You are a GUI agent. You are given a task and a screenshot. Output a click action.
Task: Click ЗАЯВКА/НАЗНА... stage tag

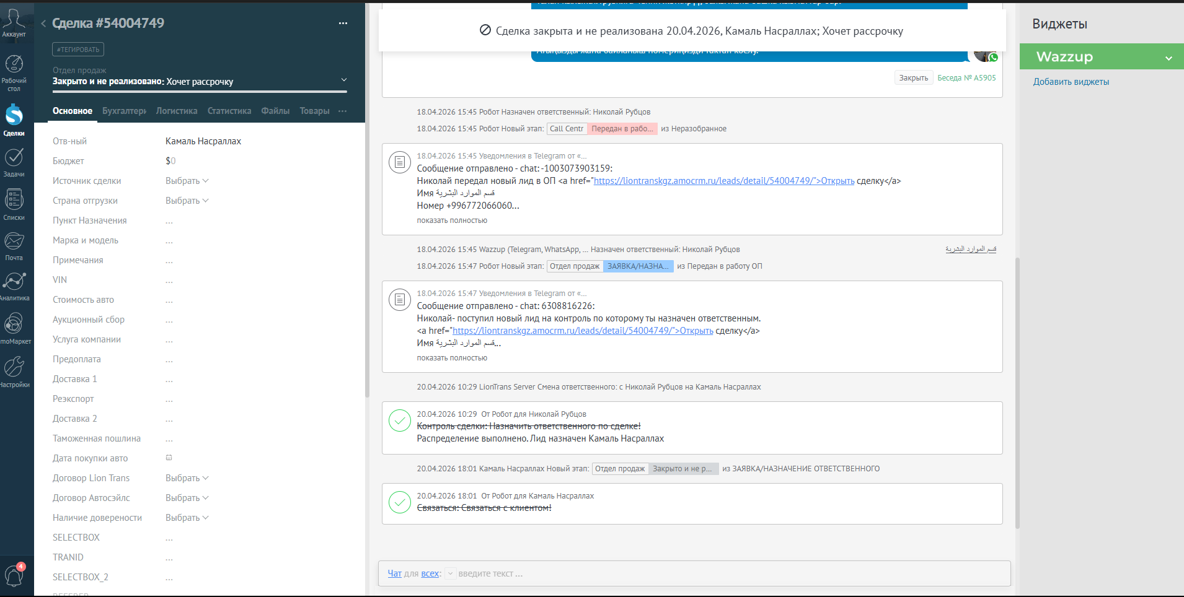(638, 266)
